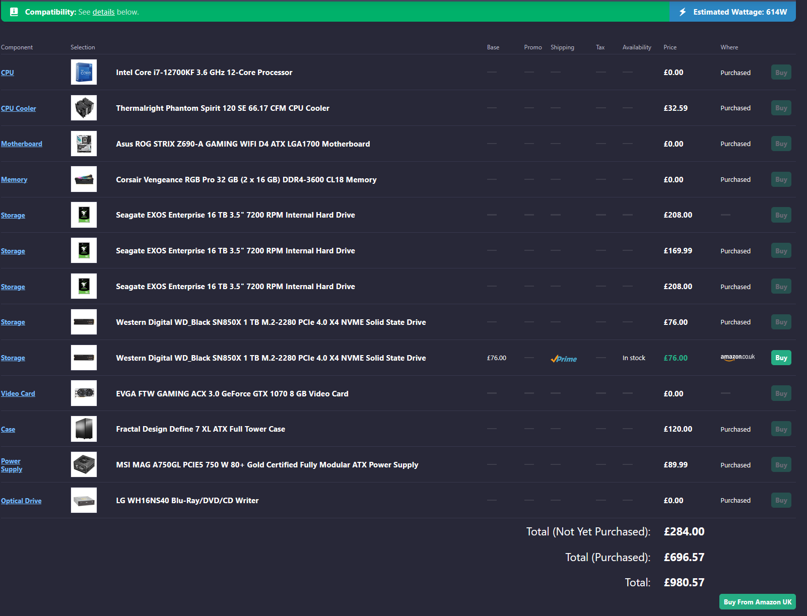Open the LG WH16NS40 optical drive thumbnail
This screenshot has width=807, height=616.
(84, 500)
